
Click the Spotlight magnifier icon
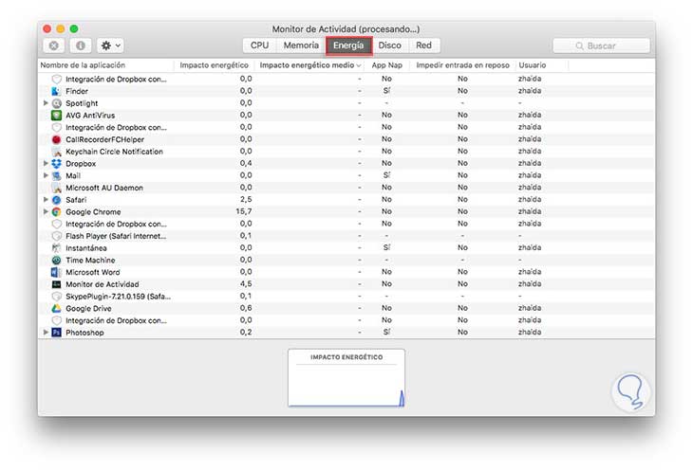point(56,103)
